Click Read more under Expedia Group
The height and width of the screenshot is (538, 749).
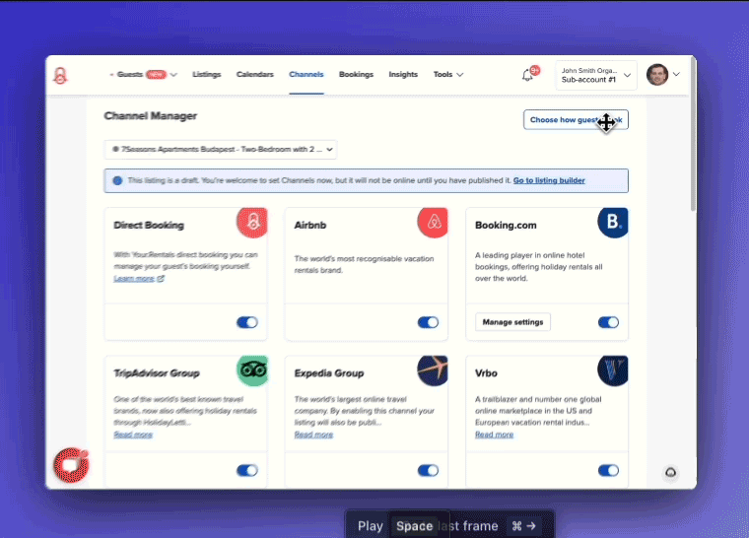point(313,435)
